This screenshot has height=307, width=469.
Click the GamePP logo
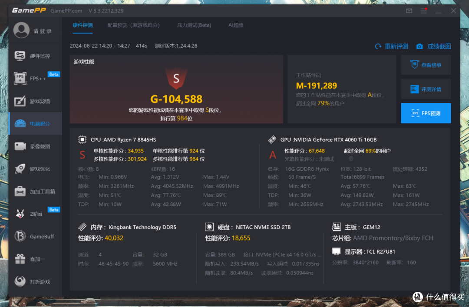coord(29,10)
